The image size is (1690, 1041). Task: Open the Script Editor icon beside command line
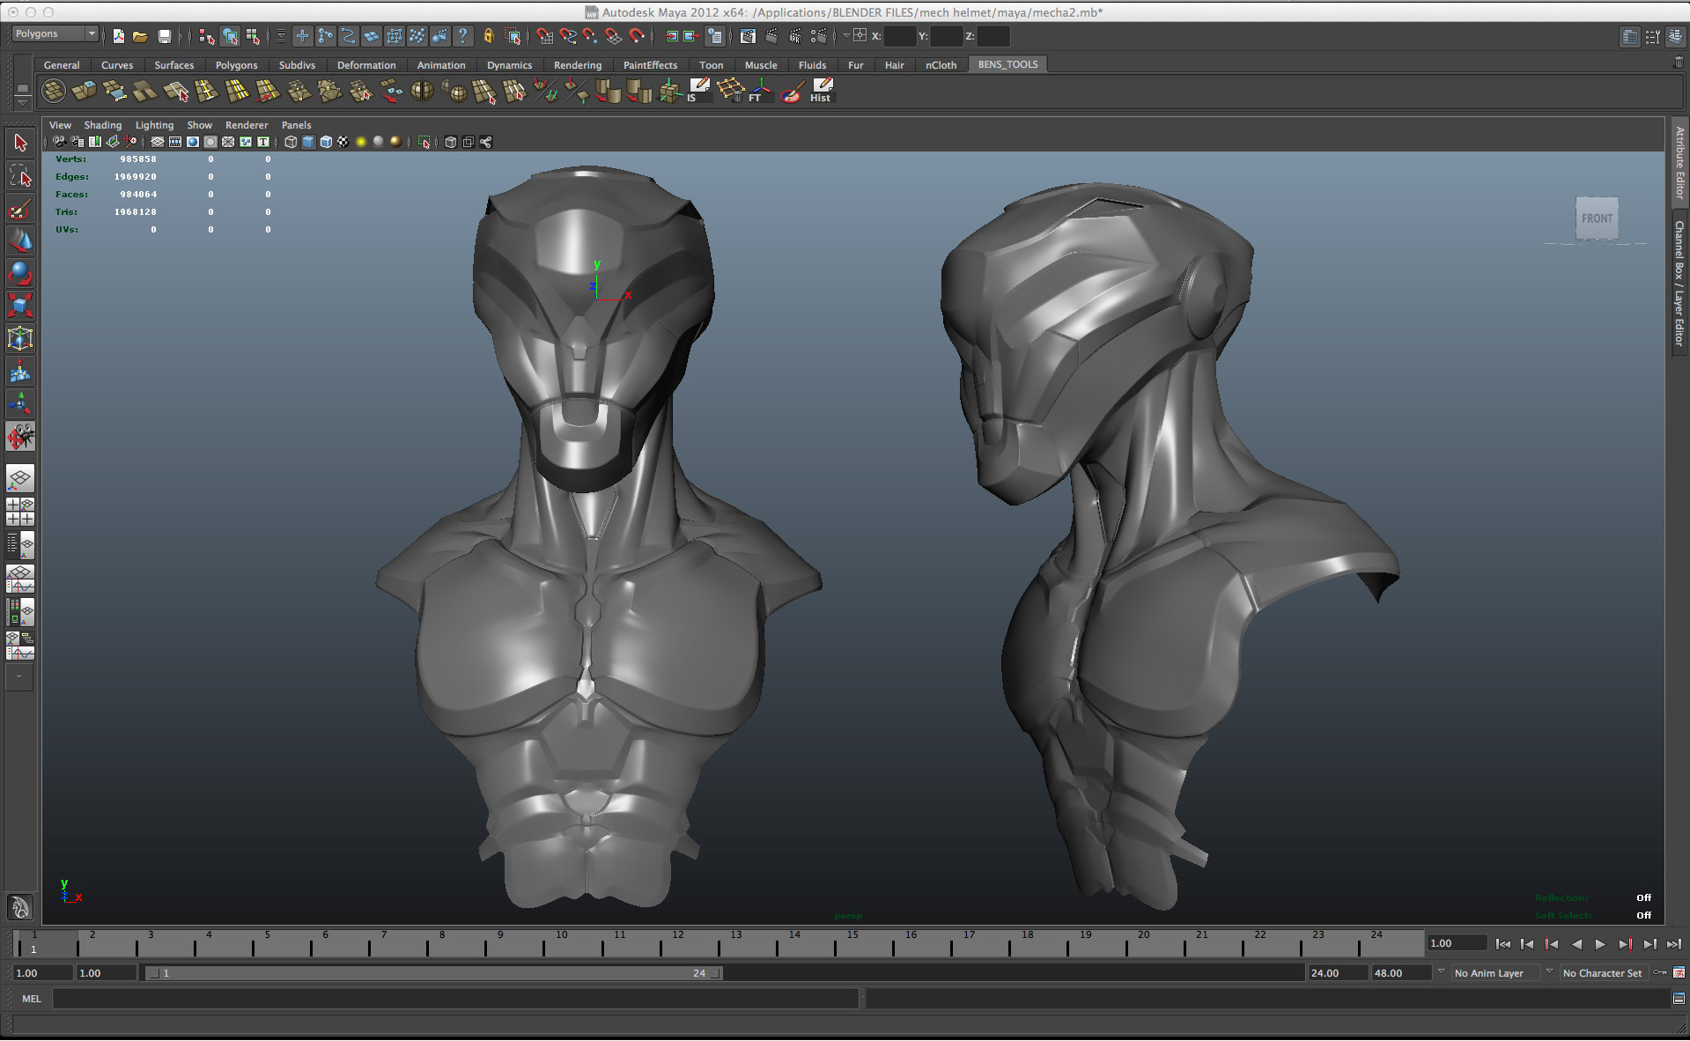pyautogui.click(x=1679, y=999)
